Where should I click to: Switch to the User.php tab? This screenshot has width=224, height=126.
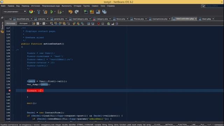pos(206,19)
